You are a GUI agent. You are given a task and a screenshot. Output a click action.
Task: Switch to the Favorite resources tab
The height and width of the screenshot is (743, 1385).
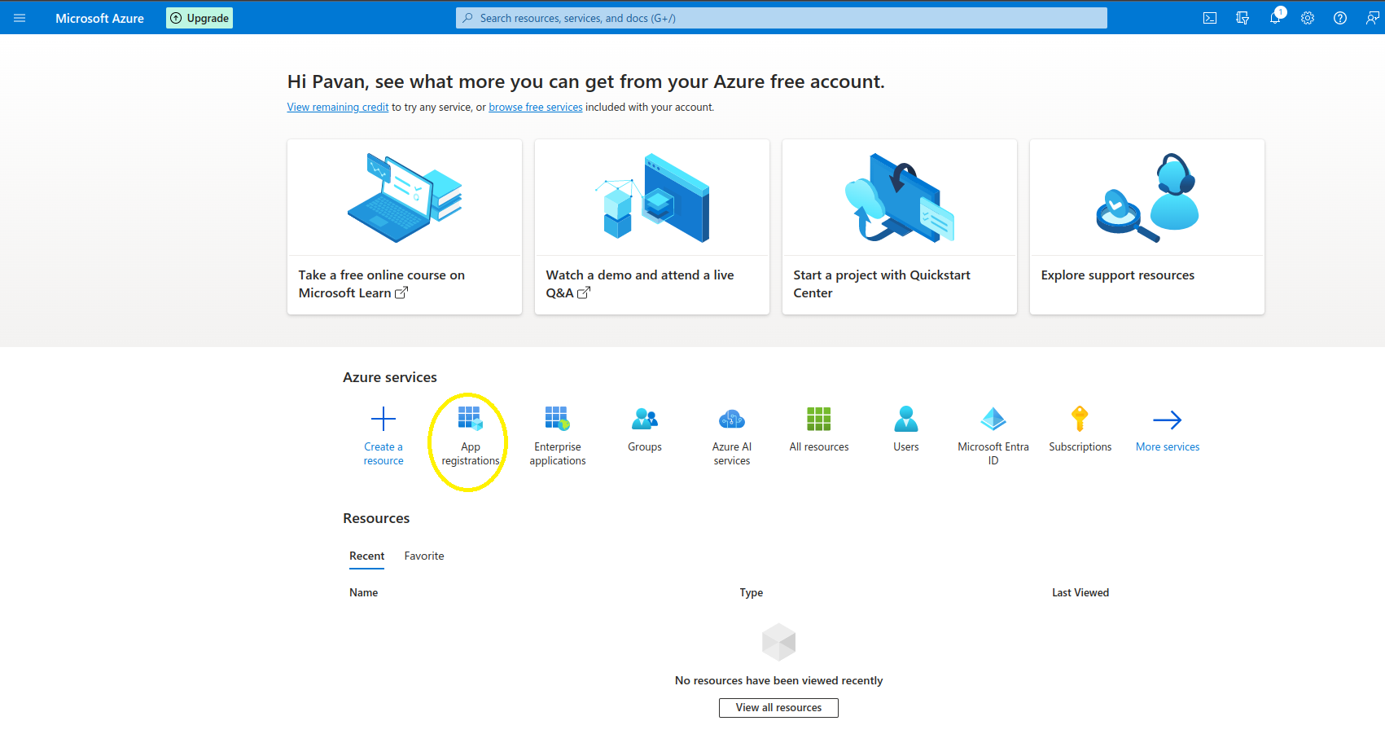click(x=424, y=556)
